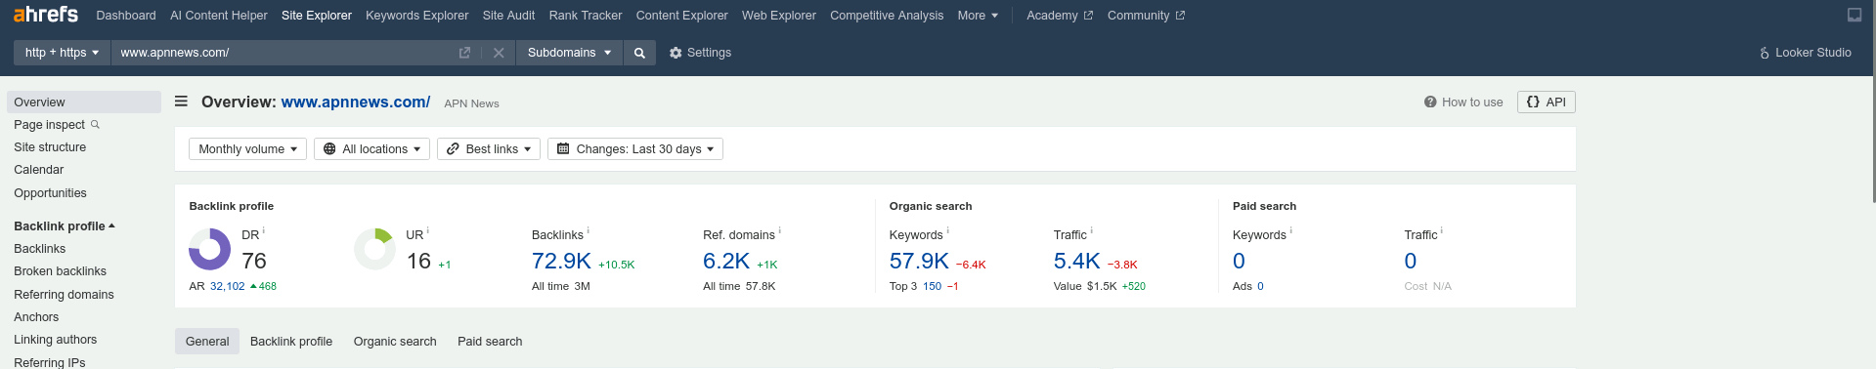The image size is (1876, 369).
Task: Open Site Explorer
Action: point(317,16)
